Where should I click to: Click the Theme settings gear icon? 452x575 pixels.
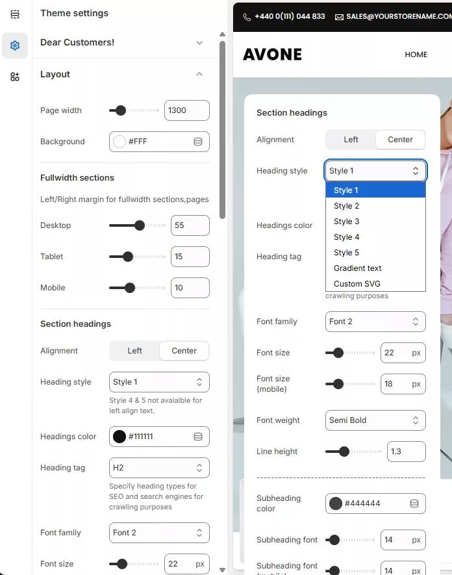(15, 45)
